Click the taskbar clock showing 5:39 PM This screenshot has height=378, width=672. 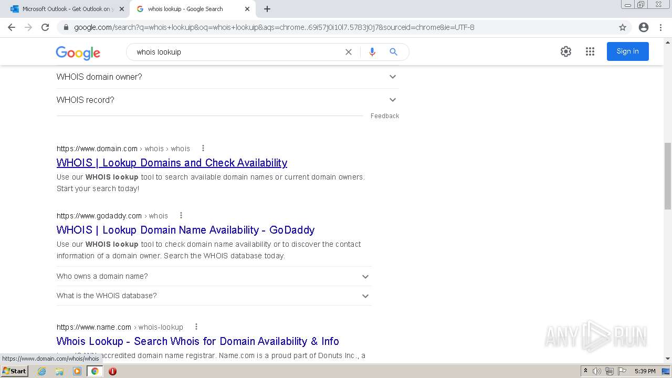click(645, 371)
